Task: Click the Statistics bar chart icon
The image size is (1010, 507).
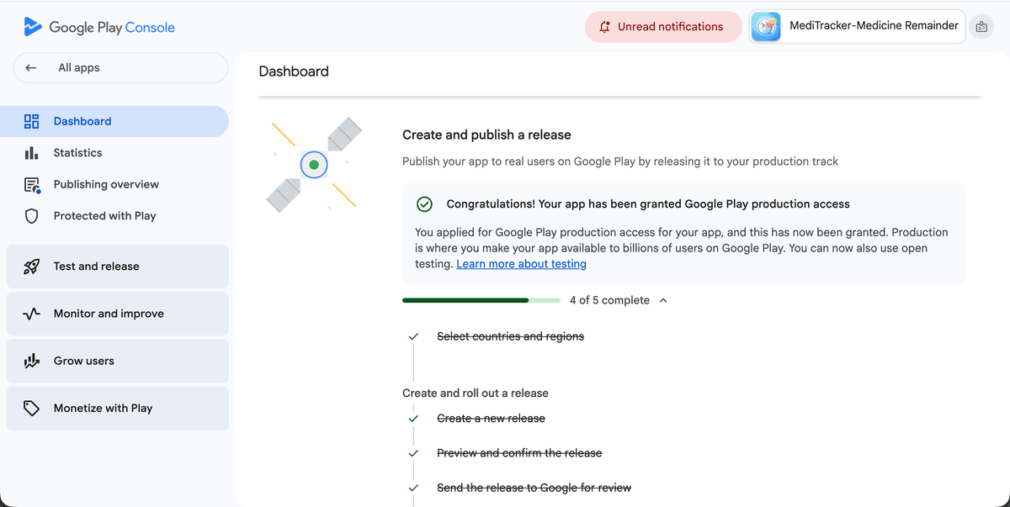Action: [x=32, y=153]
